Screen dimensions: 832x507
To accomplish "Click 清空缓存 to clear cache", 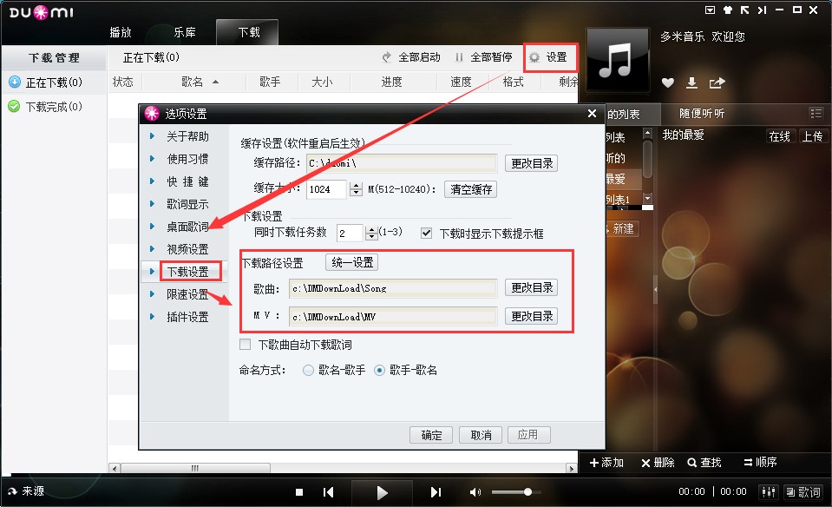I will (x=470, y=189).
